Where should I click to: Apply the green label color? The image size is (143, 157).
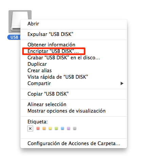pyautogui.click(x=56, y=129)
